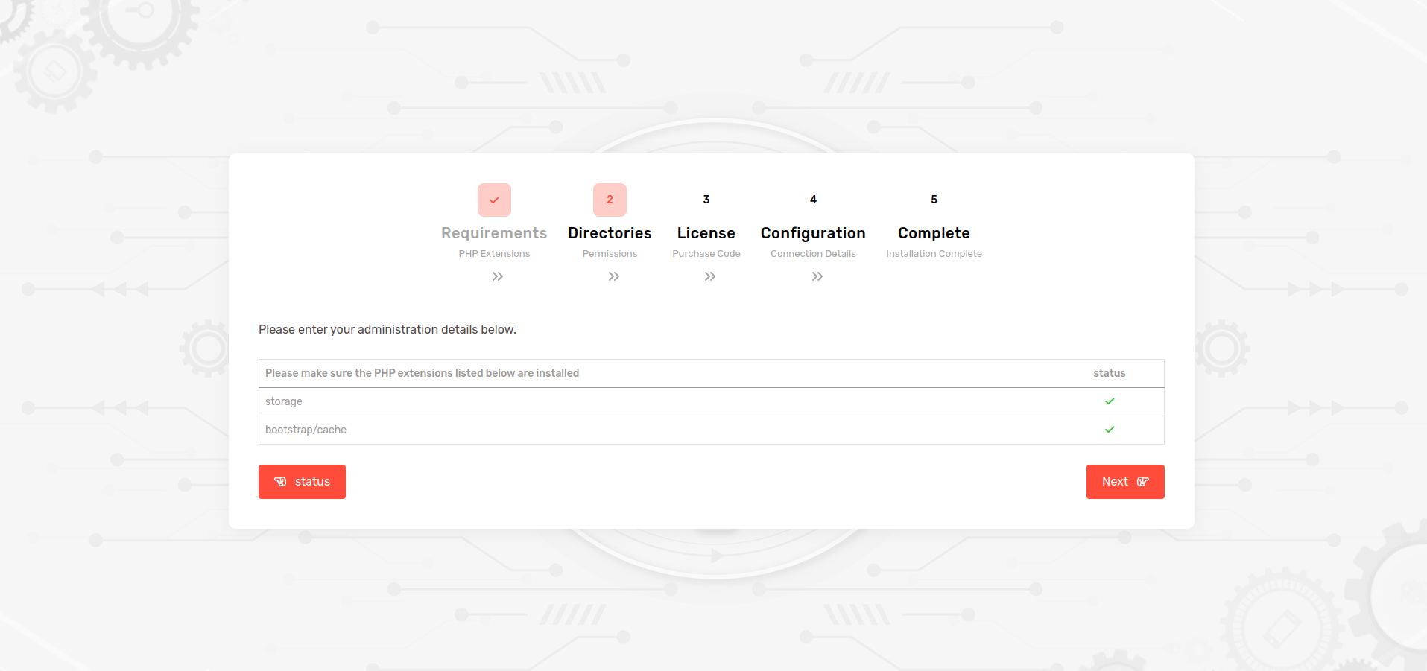1427x671 pixels.
Task: Click the step number 3 indicator
Action: 706,200
